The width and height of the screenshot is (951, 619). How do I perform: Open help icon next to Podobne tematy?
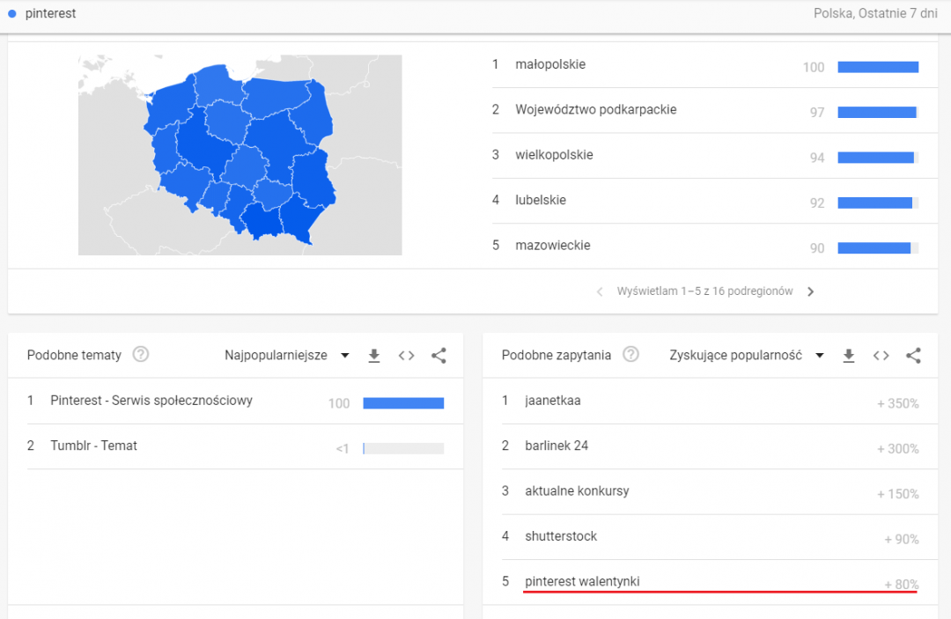click(140, 355)
